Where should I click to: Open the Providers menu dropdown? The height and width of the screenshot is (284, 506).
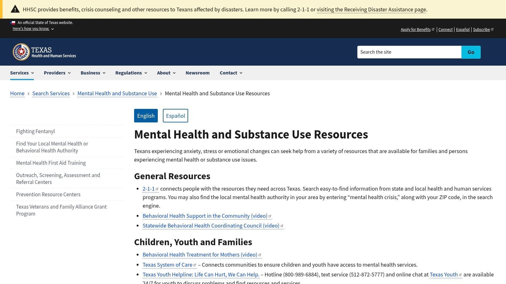point(57,73)
